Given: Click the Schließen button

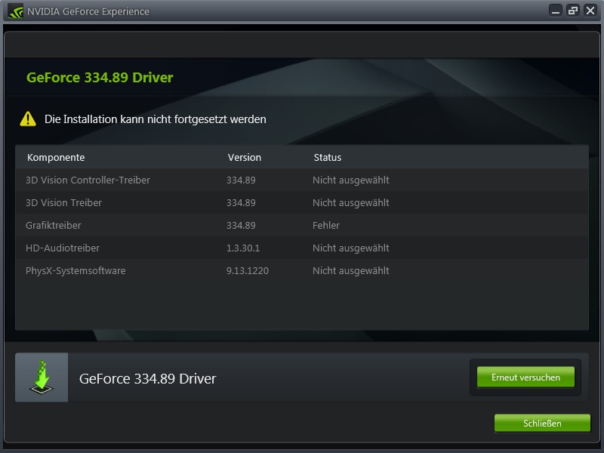Looking at the screenshot, I should pyautogui.click(x=542, y=423).
